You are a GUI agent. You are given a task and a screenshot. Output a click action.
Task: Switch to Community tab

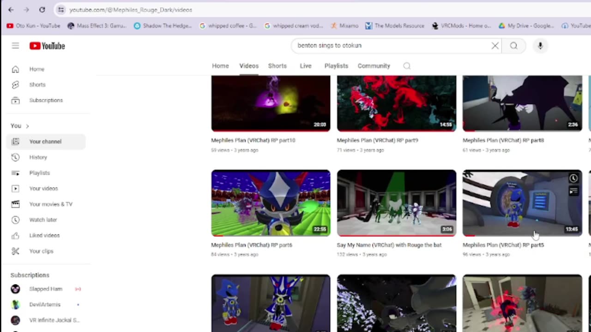point(374,66)
